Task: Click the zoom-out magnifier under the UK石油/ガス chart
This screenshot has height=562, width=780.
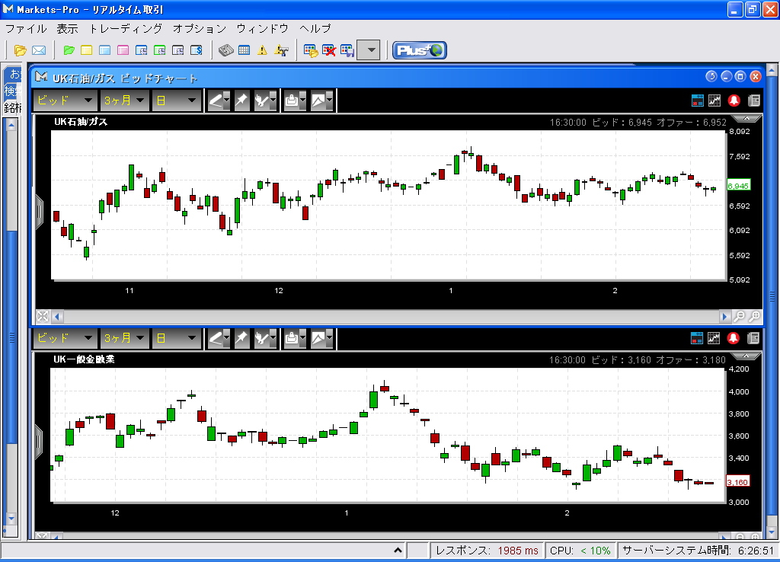Action: (739, 316)
